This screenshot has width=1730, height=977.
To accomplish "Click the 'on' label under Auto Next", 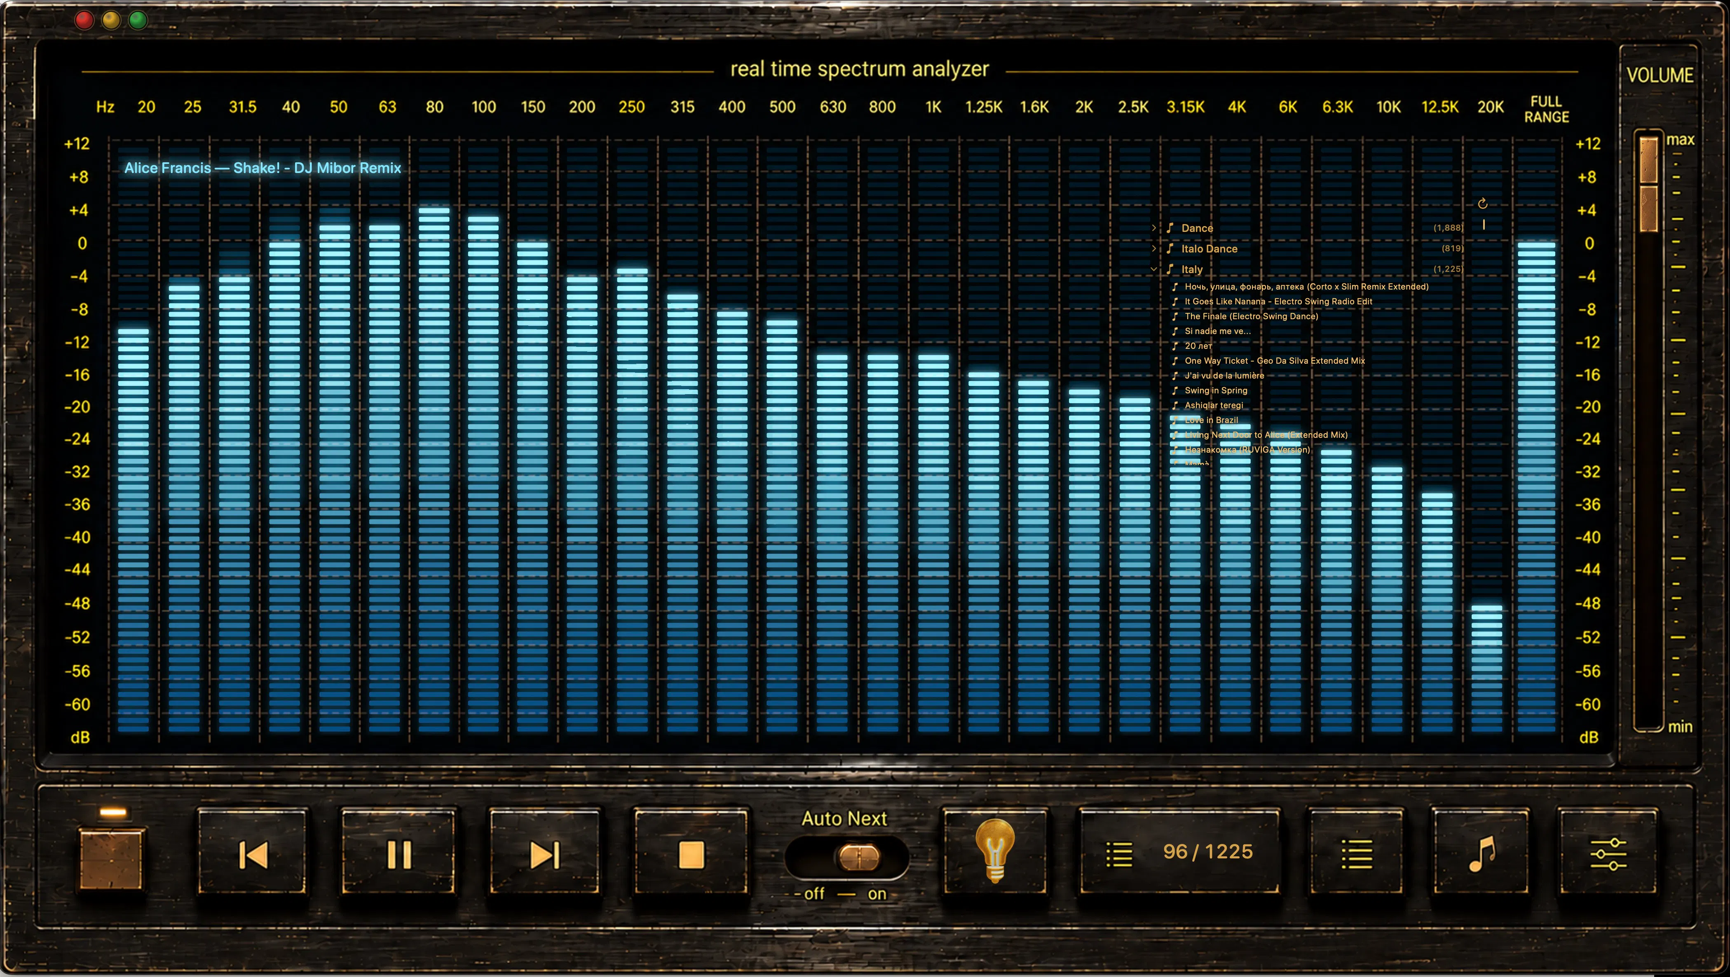I will [877, 894].
